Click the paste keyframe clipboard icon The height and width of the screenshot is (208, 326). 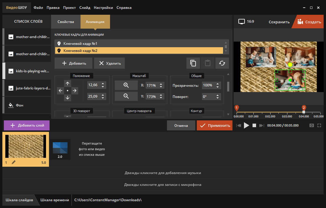tap(207, 63)
